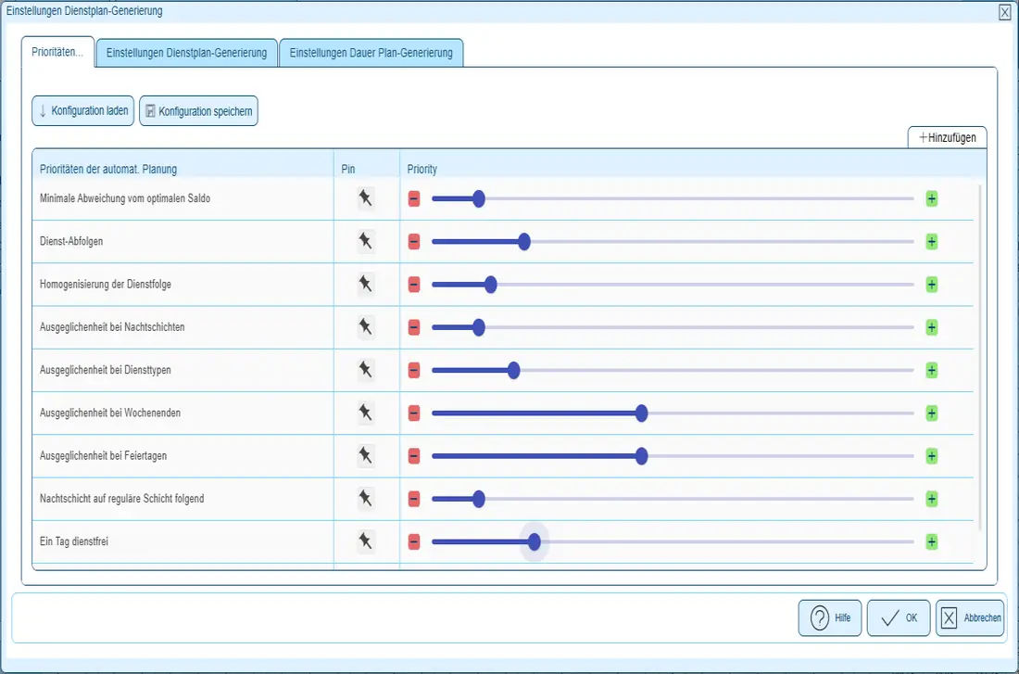1019x674 pixels.
Task: Increase Dienst-Abfolgen priority with plus
Action: click(x=931, y=242)
